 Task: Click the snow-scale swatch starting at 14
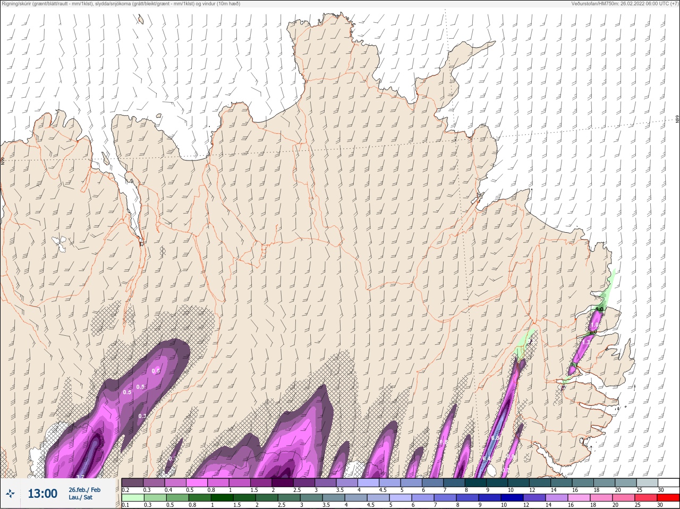click(x=562, y=482)
